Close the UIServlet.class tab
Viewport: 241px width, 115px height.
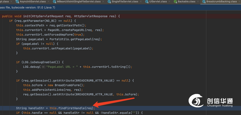click(x=170, y=2)
